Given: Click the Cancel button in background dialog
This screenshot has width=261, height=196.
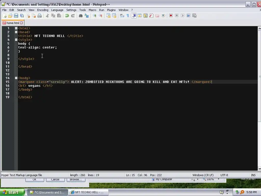Looking at the screenshot, I should pyautogui.click(x=55, y=180).
